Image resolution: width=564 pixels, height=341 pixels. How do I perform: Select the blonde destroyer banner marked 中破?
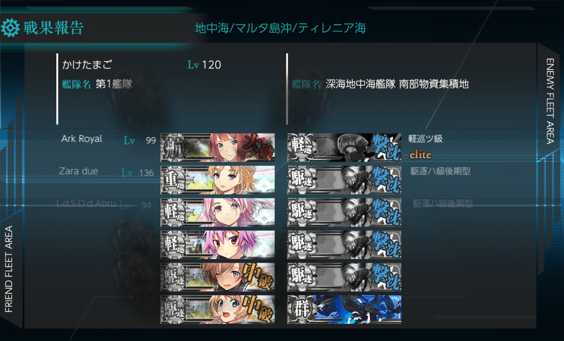(x=217, y=310)
